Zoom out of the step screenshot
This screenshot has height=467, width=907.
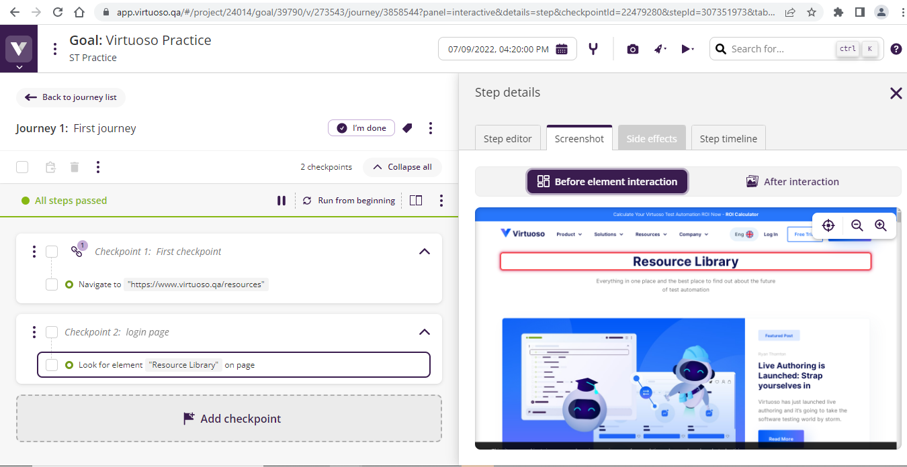point(857,225)
